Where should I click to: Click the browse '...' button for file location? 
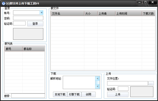tap(151, 83)
